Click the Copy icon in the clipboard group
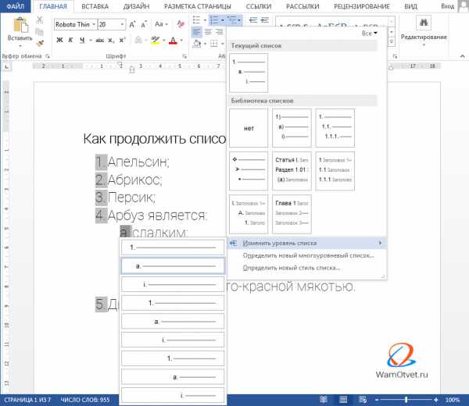469x406 pixels. [40, 32]
